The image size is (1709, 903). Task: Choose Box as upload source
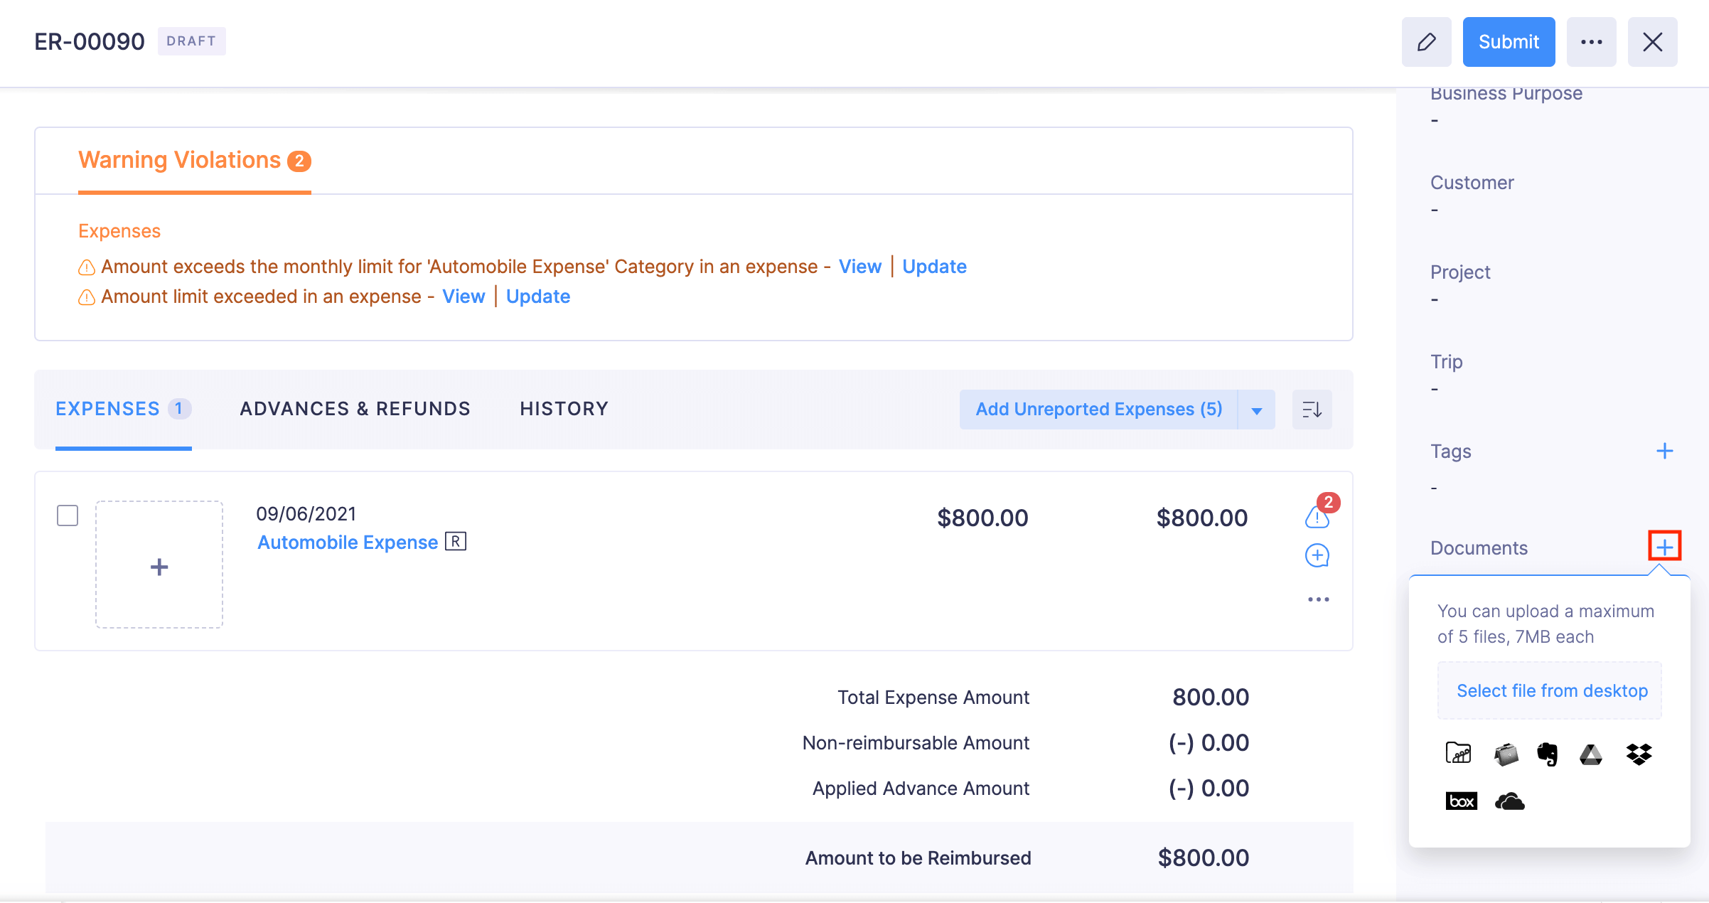click(1461, 801)
